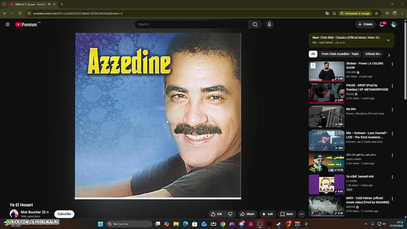This screenshot has height=229, width=407.
Task: Open options for Eminem Lose Yourself mix
Action: pos(392,134)
